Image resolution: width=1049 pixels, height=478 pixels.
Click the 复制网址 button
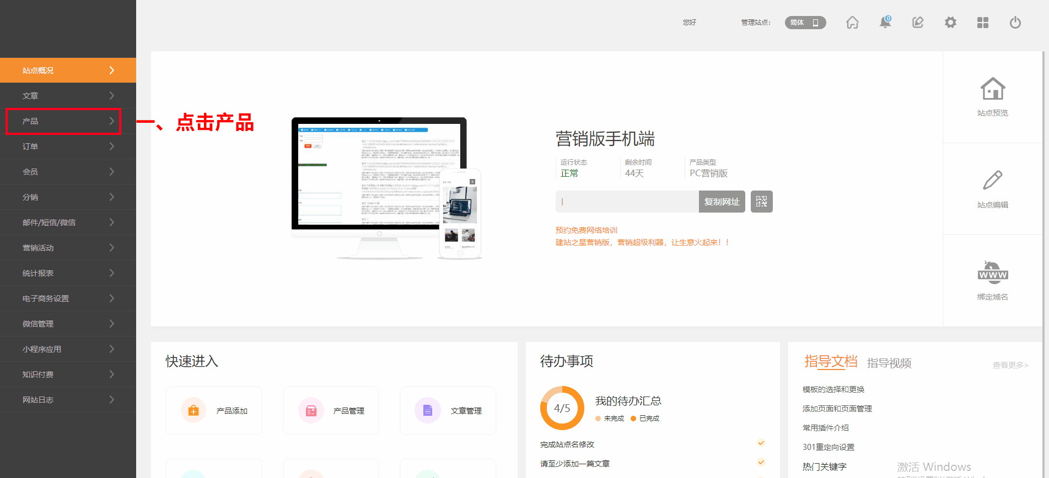722,202
